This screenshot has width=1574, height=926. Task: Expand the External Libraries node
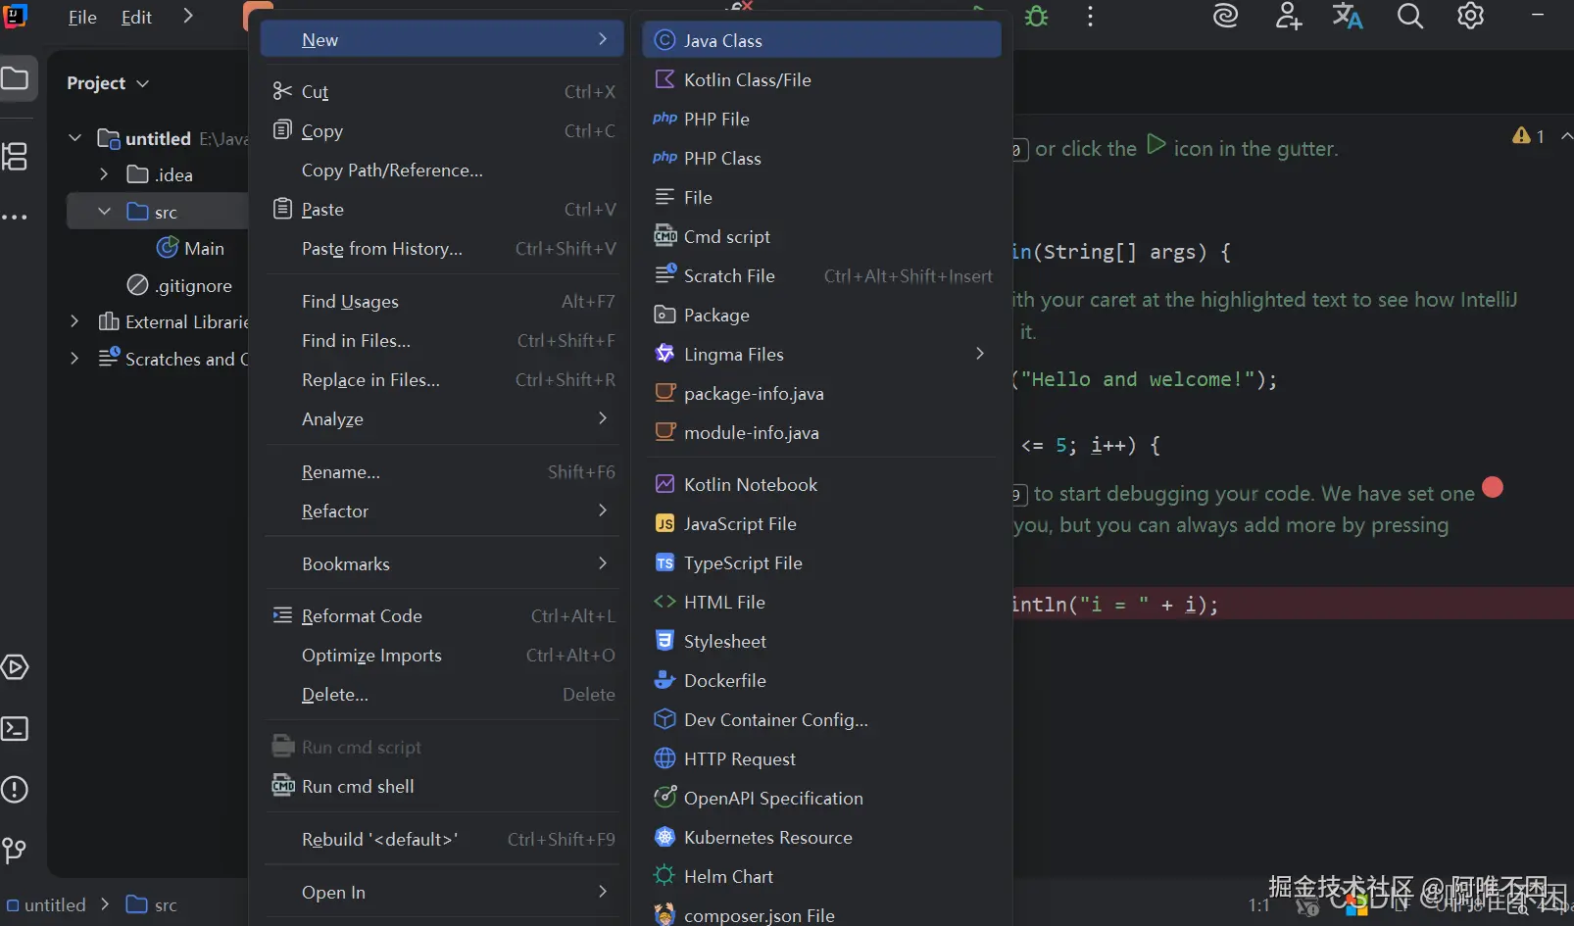click(x=75, y=321)
